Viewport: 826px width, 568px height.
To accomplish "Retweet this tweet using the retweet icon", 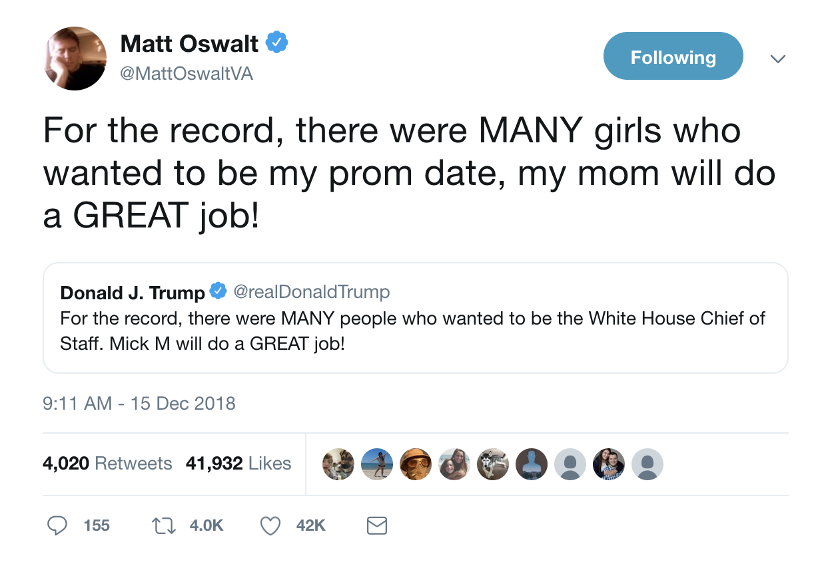I will click(x=163, y=525).
